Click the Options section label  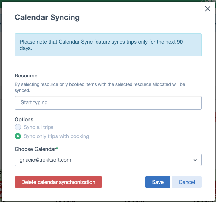pos(24,119)
